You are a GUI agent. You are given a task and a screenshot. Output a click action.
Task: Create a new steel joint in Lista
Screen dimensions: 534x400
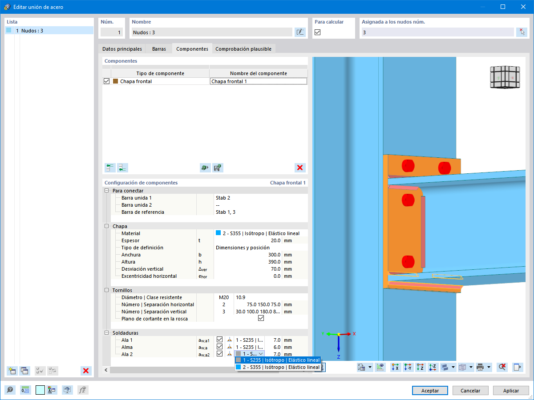(12, 371)
